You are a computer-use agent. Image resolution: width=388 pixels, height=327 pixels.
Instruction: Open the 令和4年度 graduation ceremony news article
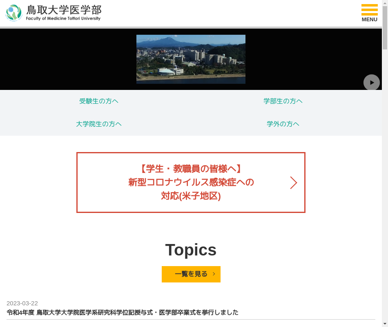[123, 313]
